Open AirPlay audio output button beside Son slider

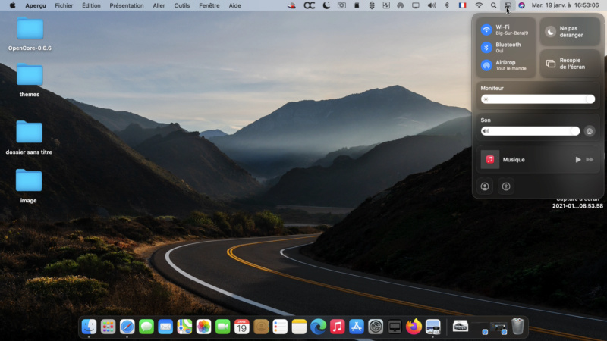point(590,131)
